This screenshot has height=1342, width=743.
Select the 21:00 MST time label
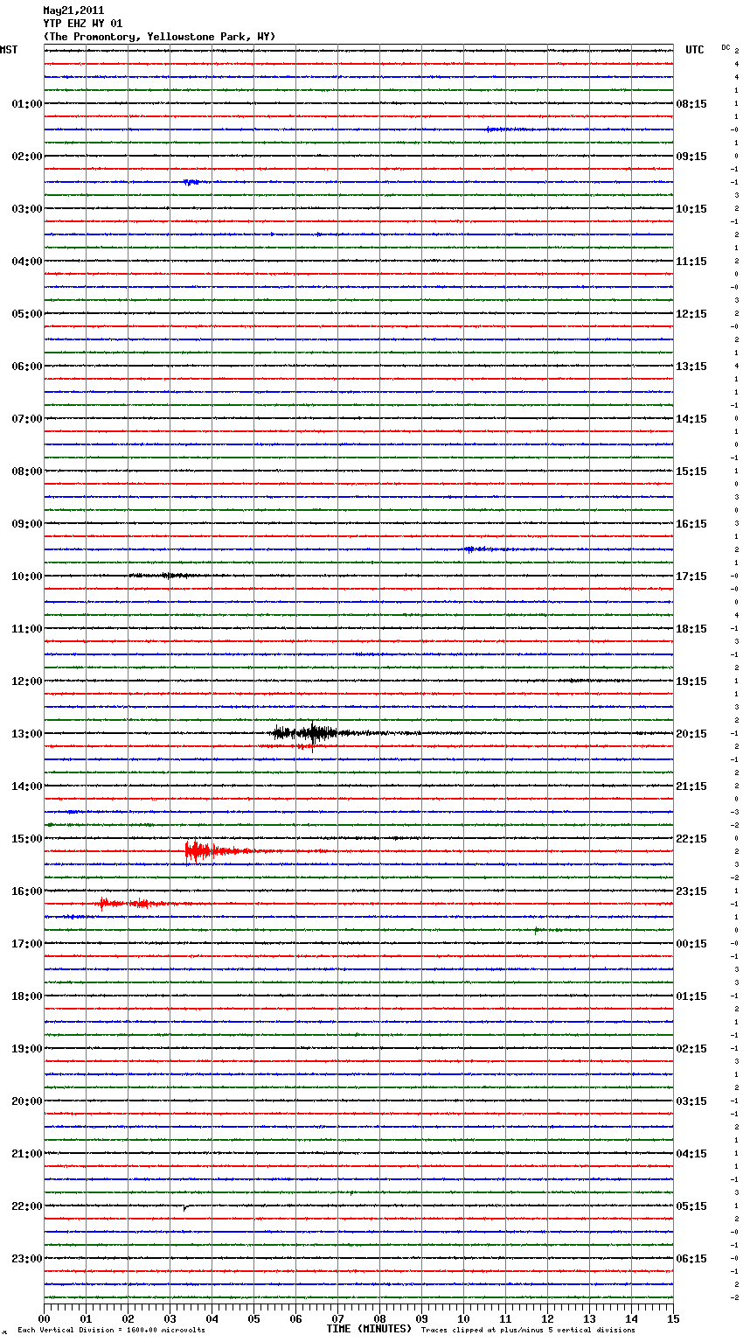click(27, 1154)
